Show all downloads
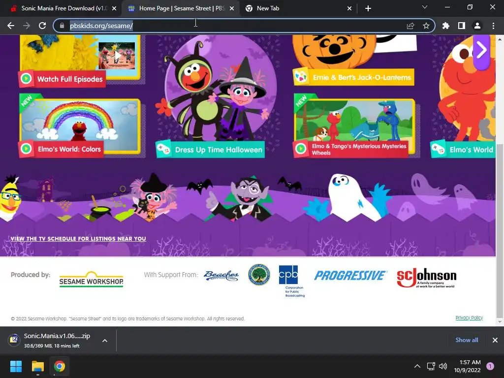This screenshot has height=378, width=504. click(467, 340)
